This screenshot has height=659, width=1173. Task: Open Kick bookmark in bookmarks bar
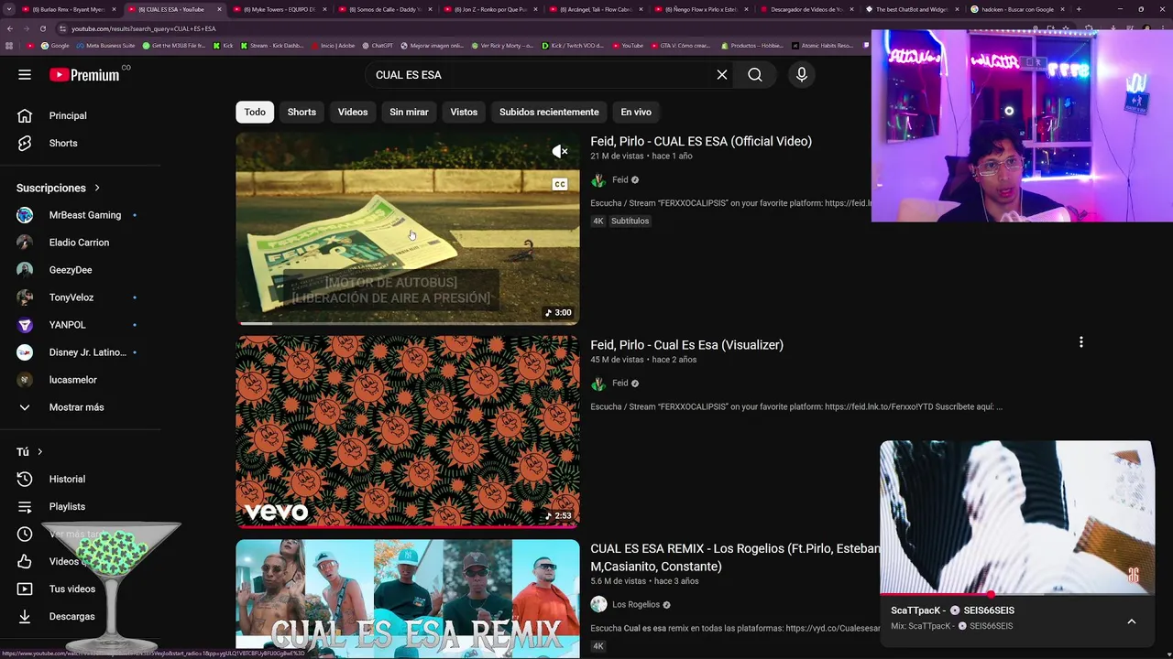pos(224,46)
